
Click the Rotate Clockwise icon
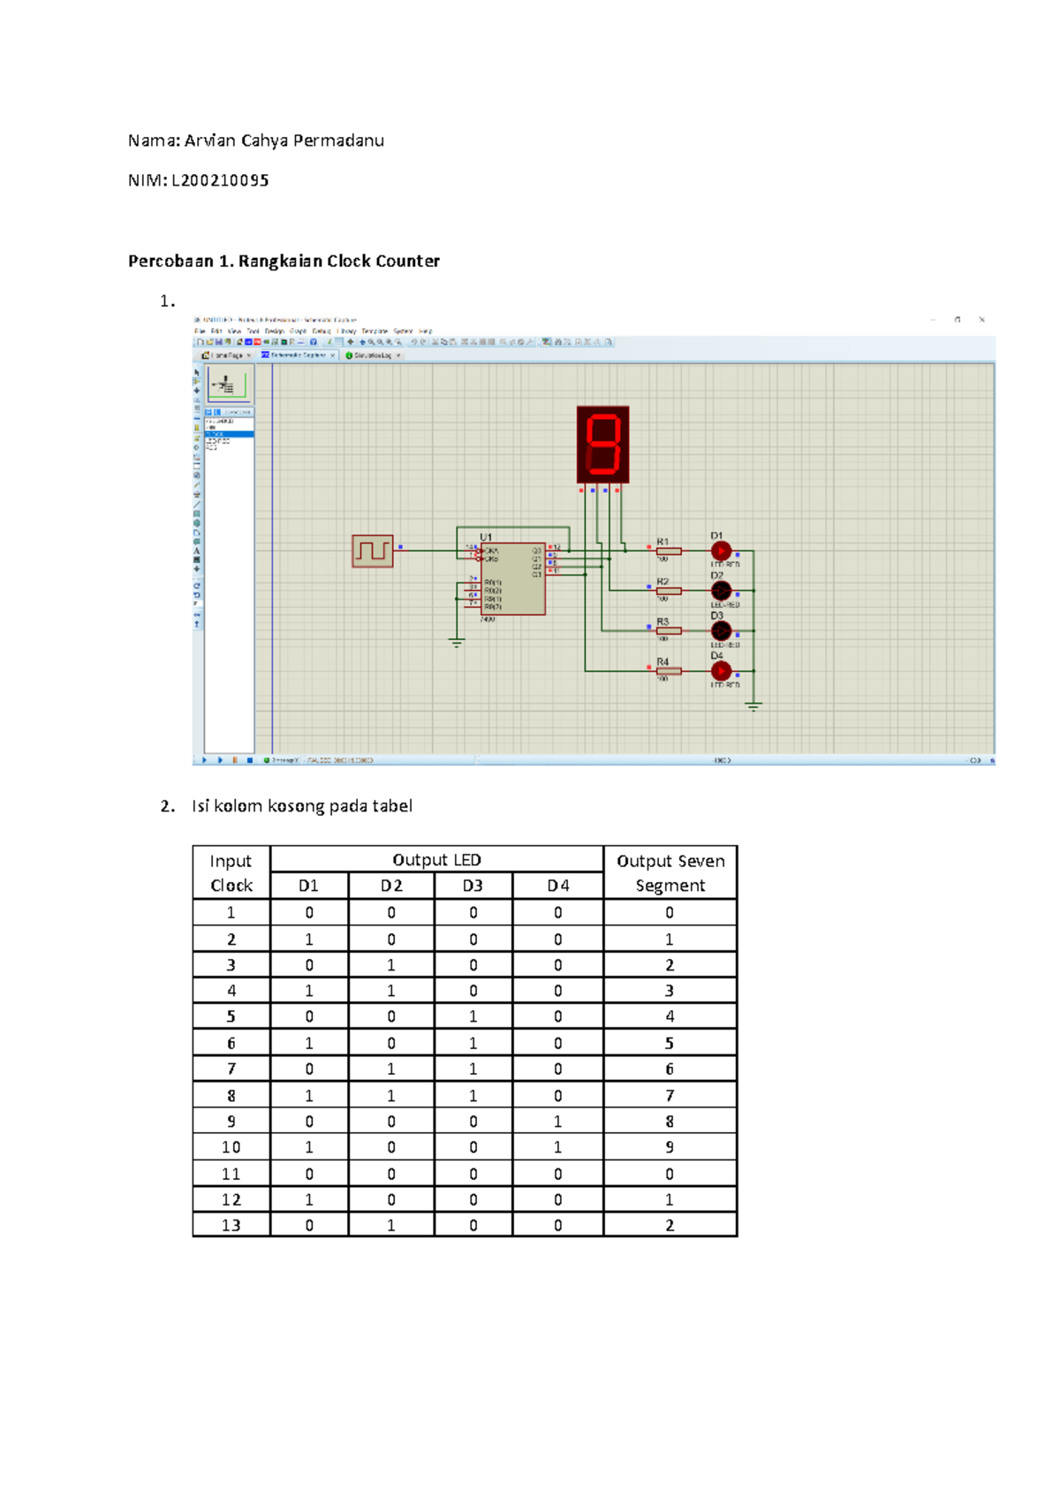pos(197,586)
